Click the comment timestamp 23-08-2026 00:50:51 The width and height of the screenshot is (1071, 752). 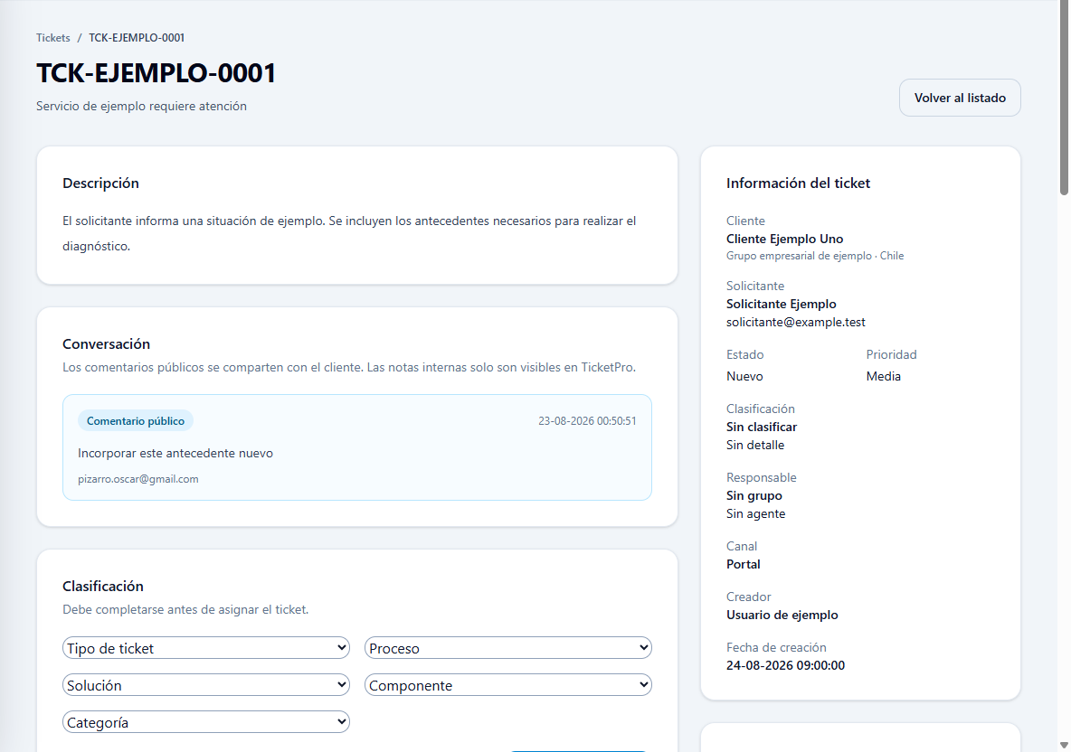(x=587, y=421)
